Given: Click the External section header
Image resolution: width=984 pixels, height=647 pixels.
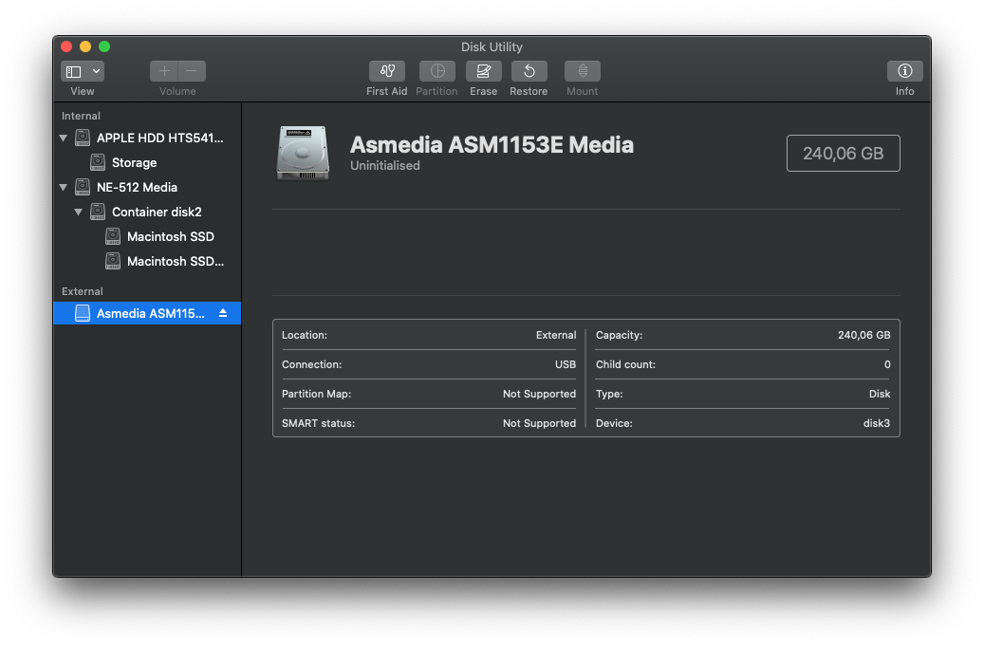Looking at the screenshot, I should pyautogui.click(x=82, y=292).
